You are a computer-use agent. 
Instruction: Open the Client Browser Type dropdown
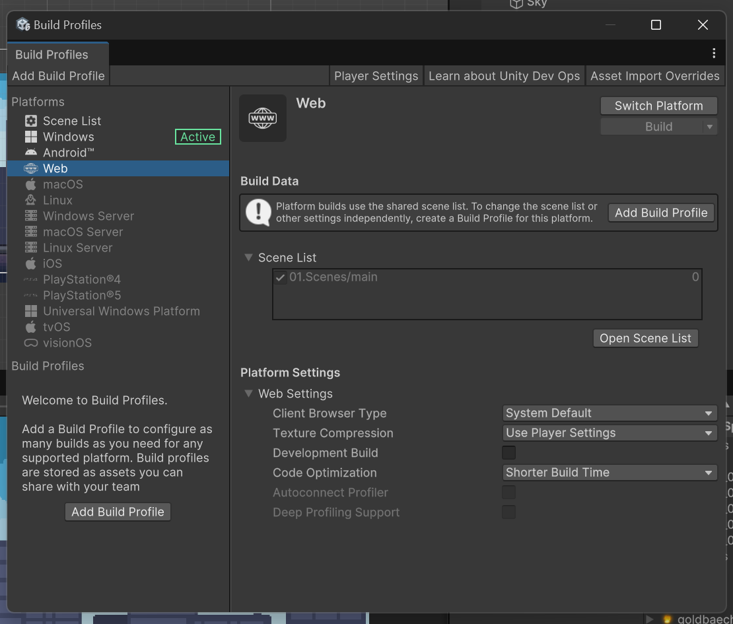610,413
